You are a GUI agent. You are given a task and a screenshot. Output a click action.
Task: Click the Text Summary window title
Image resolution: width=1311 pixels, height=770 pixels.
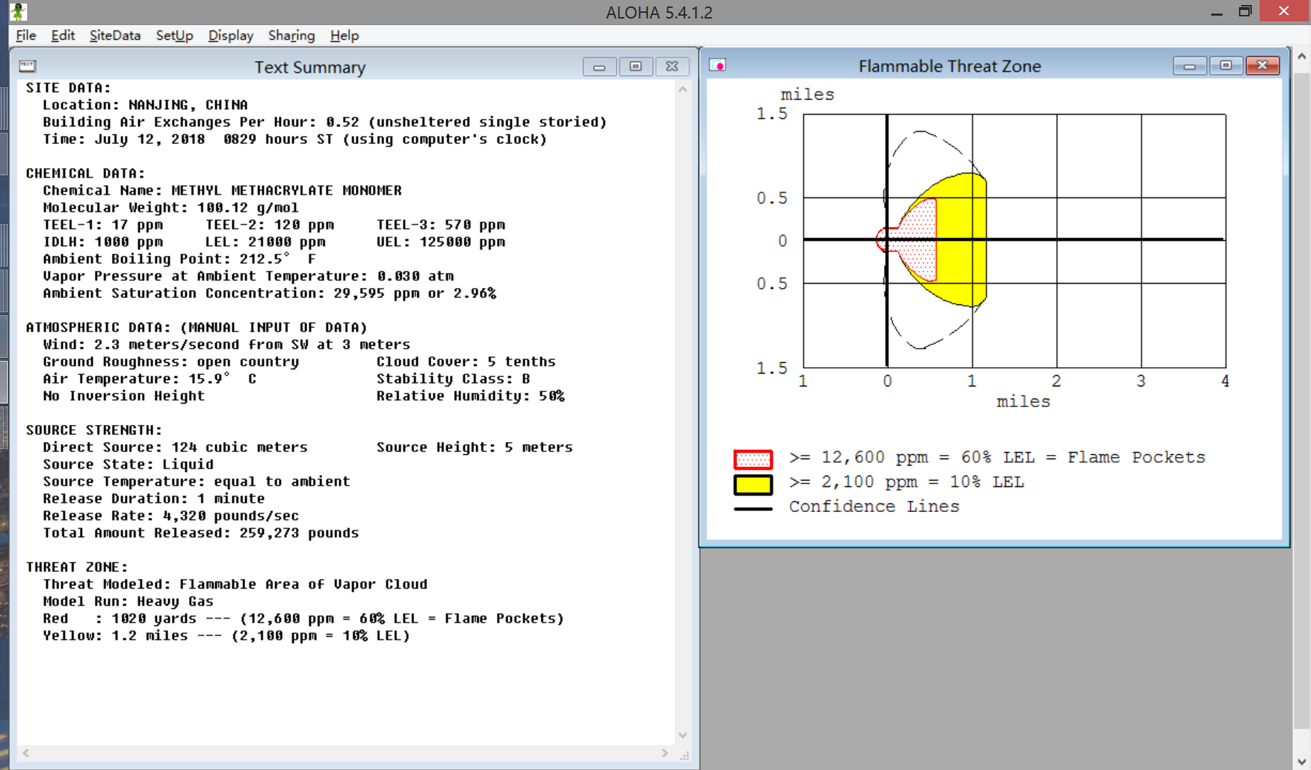[x=310, y=67]
